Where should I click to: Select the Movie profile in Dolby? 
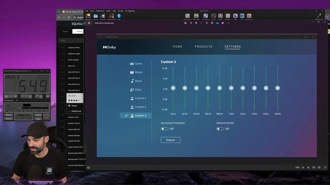[x=136, y=72]
